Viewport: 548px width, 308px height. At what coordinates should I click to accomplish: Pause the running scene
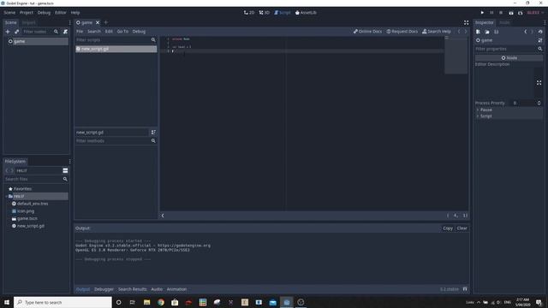[x=491, y=13]
